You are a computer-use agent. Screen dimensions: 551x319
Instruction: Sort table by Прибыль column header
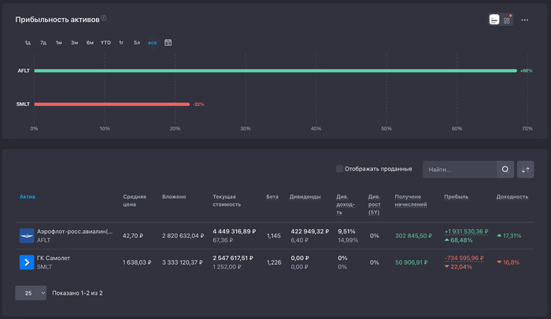pyautogui.click(x=456, y=196)
